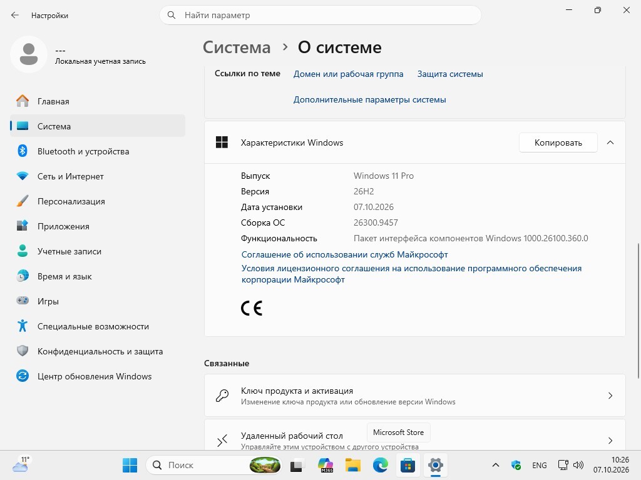Open the Защита системы link

coord(450,74)
